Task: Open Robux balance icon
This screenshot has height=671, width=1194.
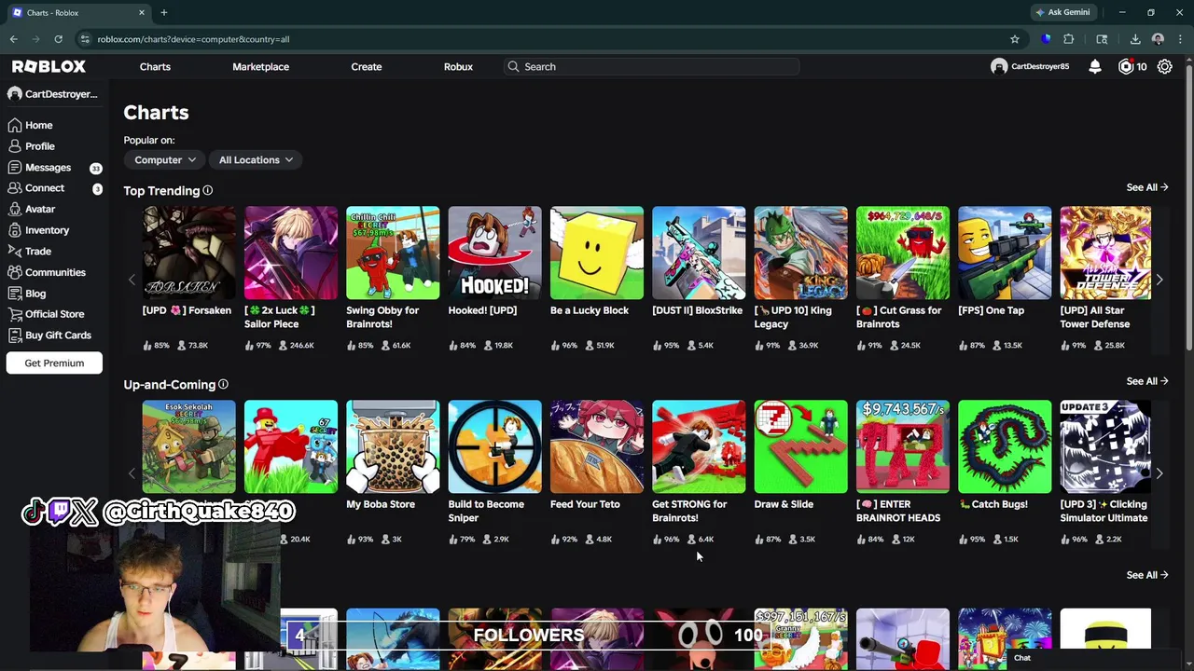Action: [1126, 66]
